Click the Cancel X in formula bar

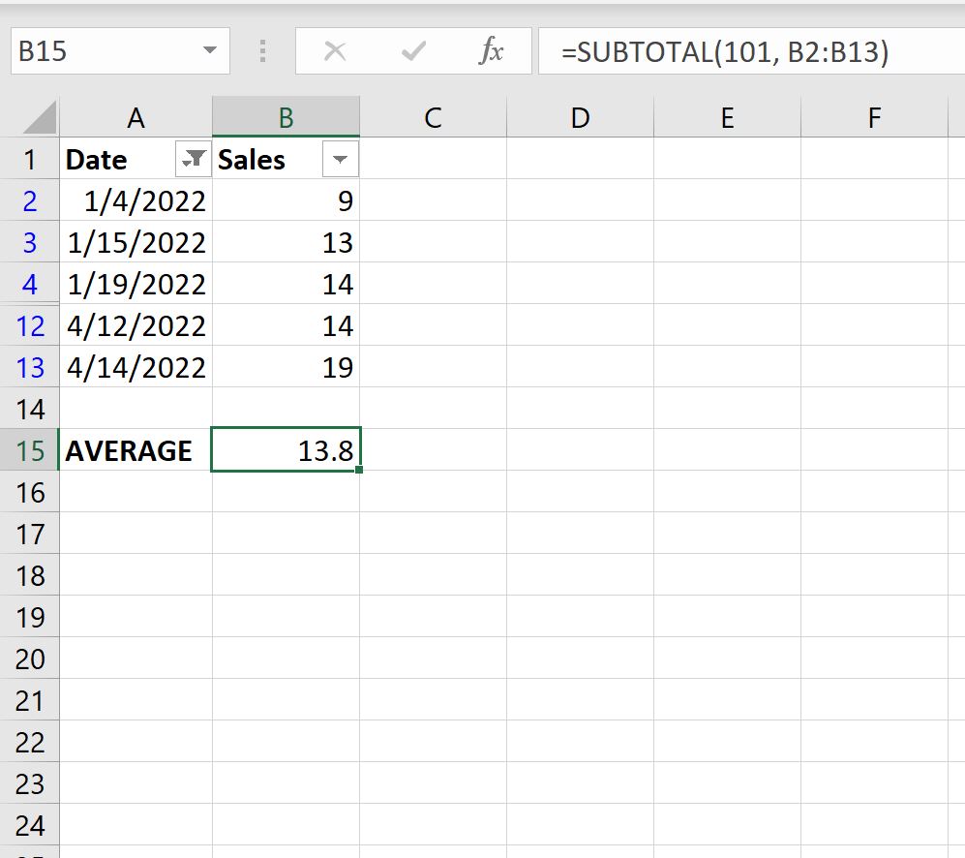pos(336,53)
